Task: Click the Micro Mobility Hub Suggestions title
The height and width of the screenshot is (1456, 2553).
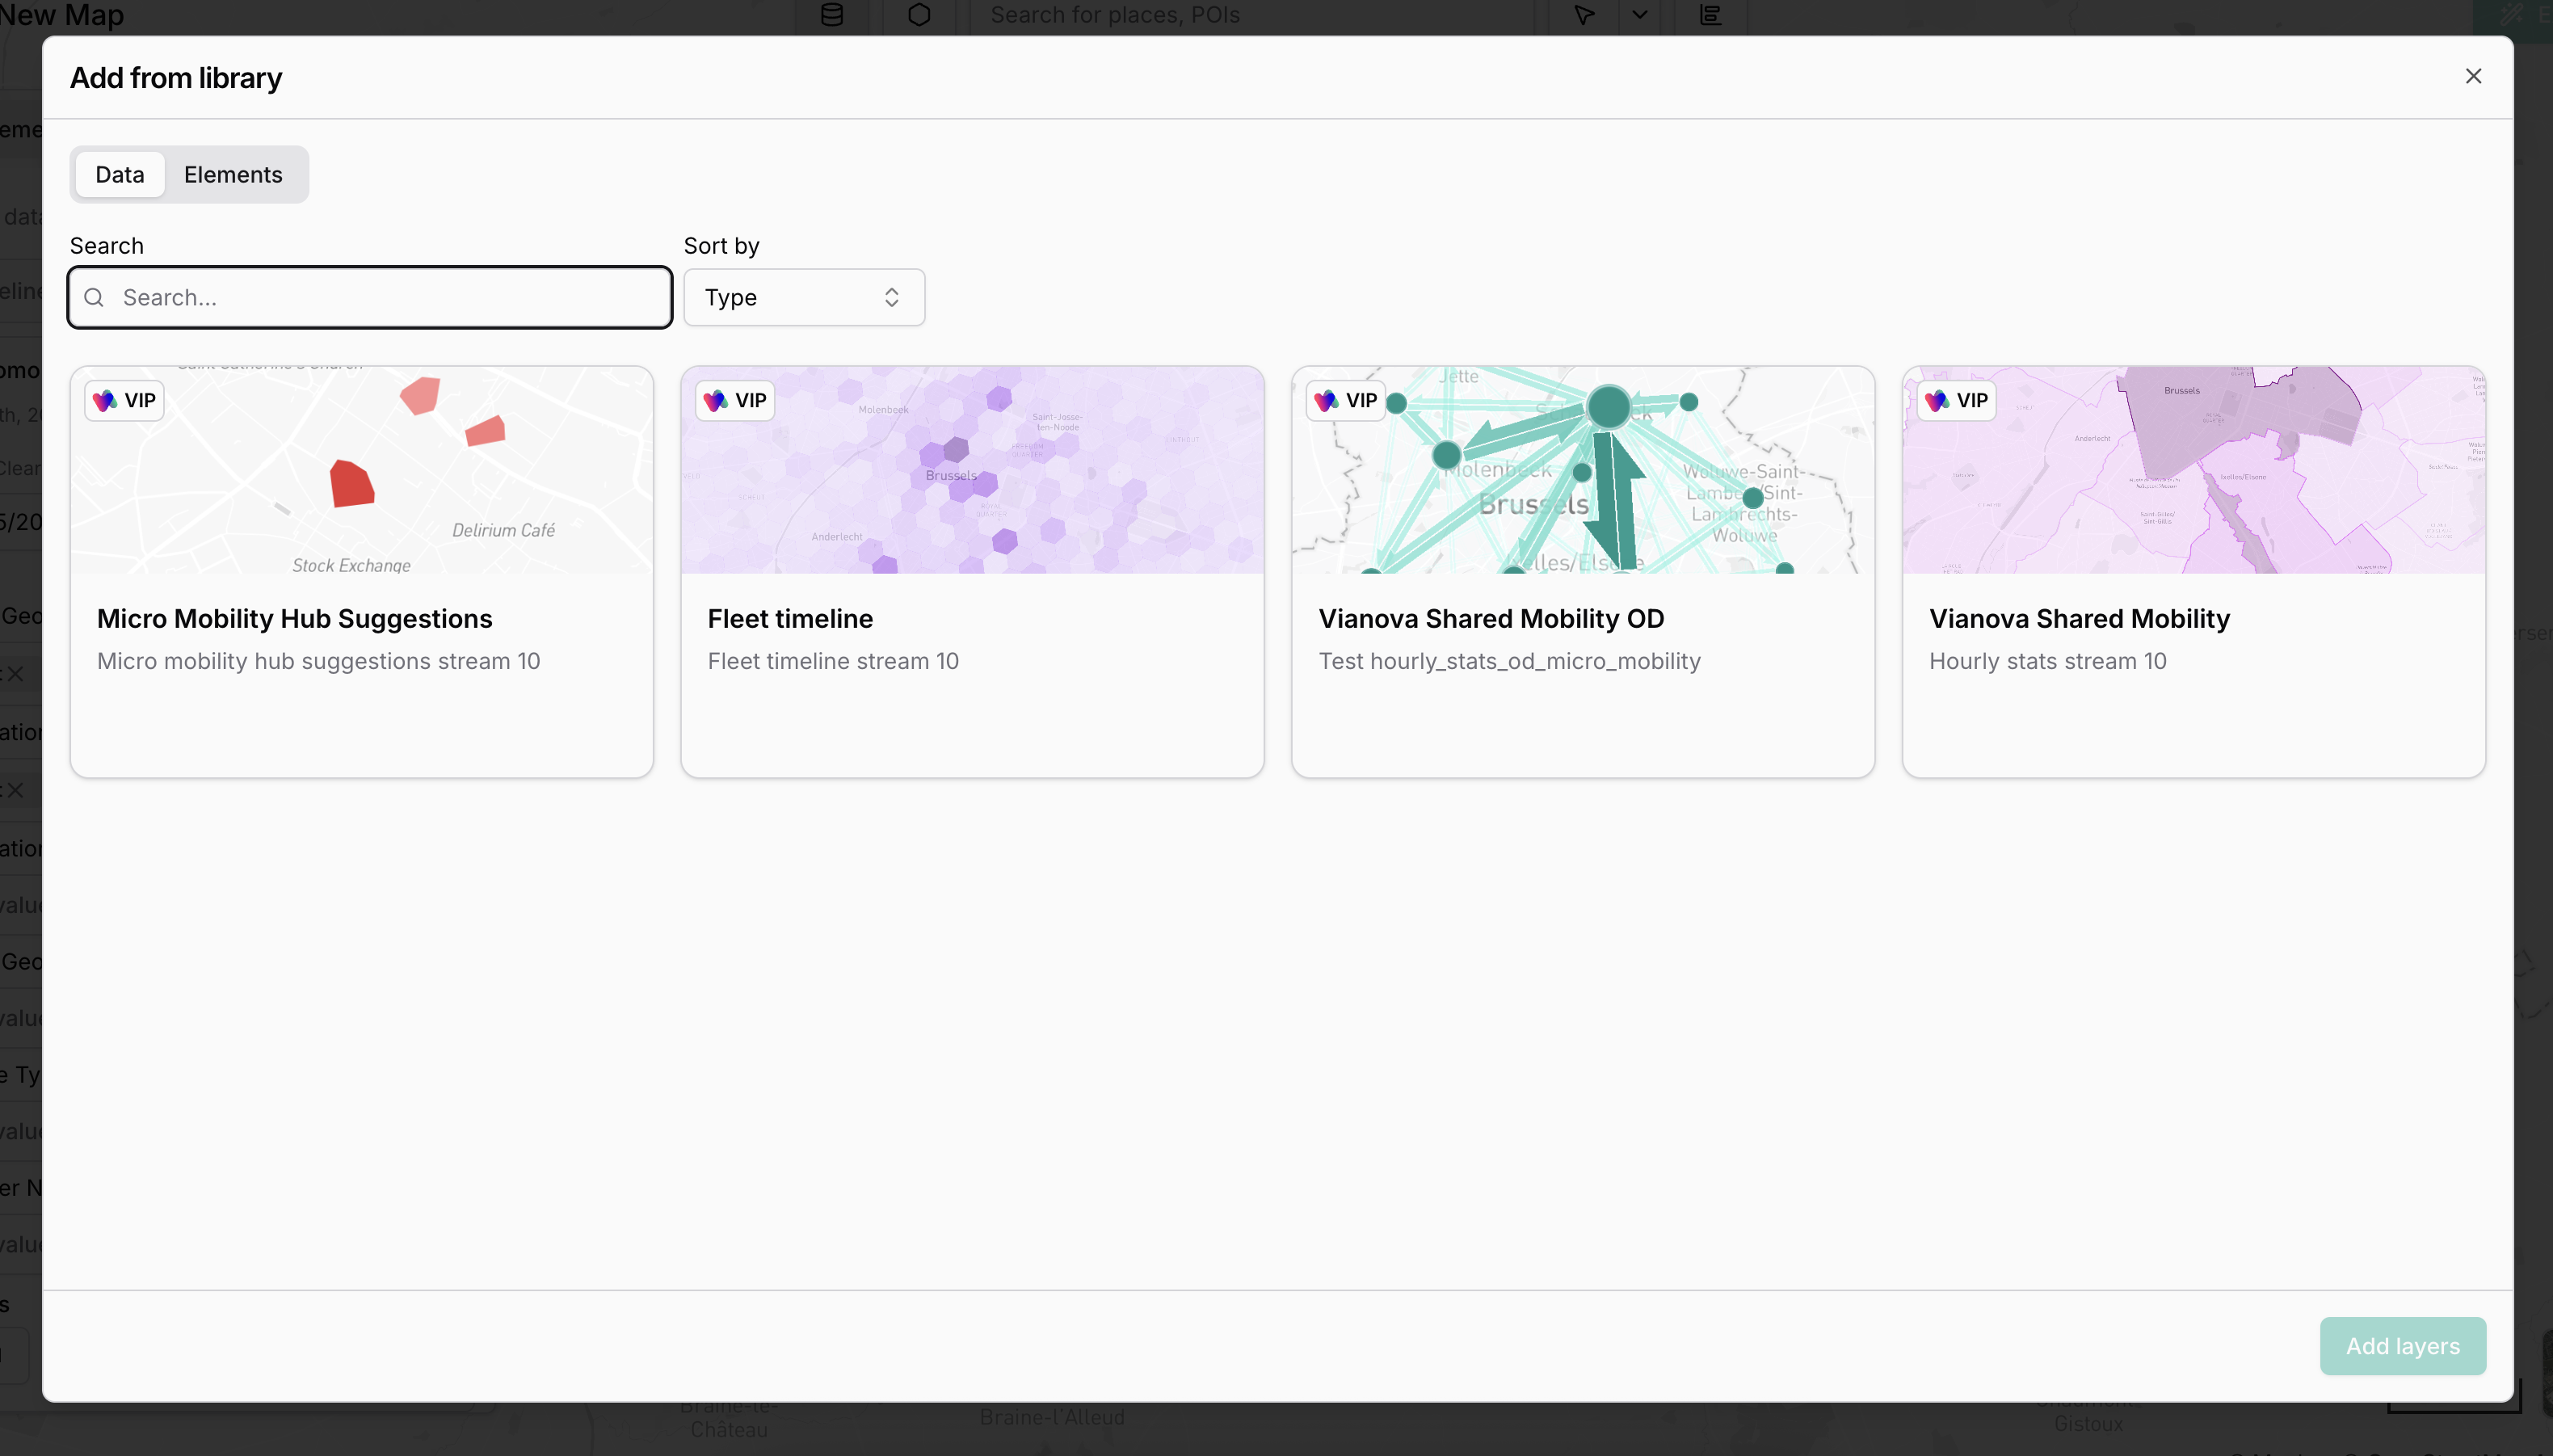Action: pyautogui.click(x=295, y=619)
